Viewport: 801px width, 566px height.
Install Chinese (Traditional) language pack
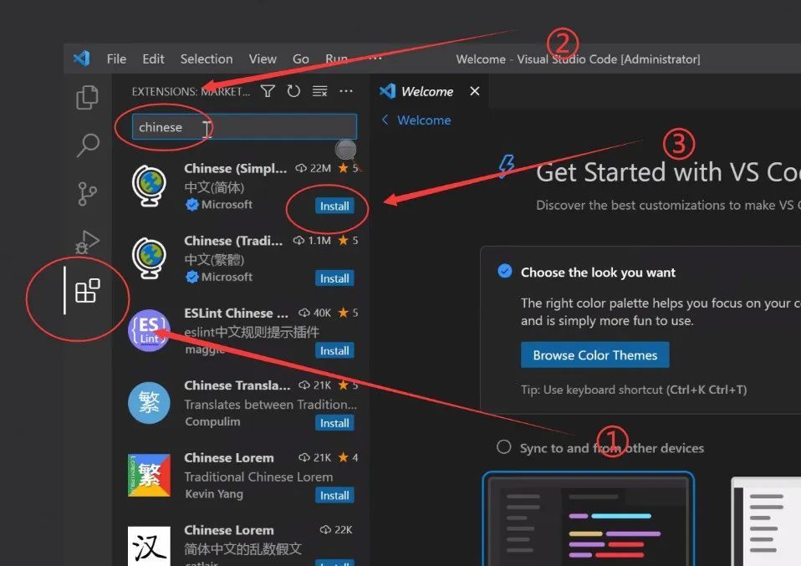tap(334, 278)
